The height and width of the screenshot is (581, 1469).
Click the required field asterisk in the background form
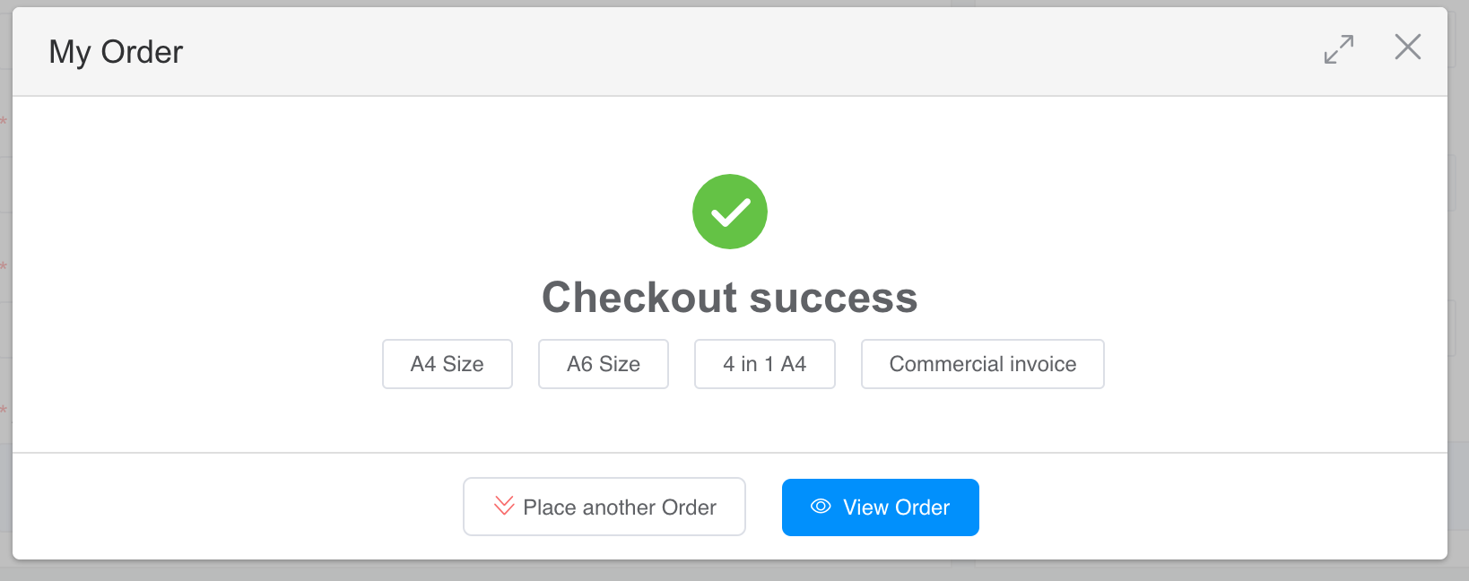coord(4,263)
